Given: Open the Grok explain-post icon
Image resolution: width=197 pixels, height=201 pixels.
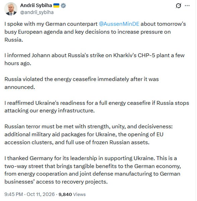Looking at the screenshot, I should (178, 6).
